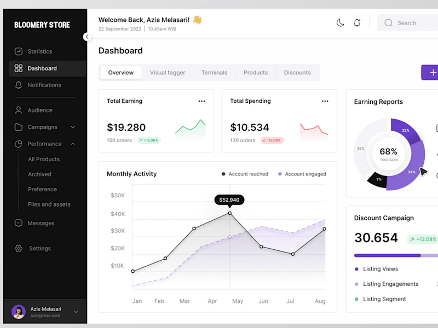This screenshot has width=438, height=328.
Task: Click the purple plus add button
Action: point(430,73)
